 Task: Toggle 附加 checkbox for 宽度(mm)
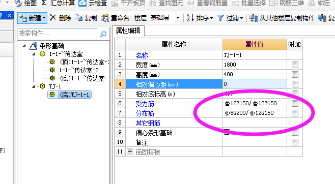[295, 65]
